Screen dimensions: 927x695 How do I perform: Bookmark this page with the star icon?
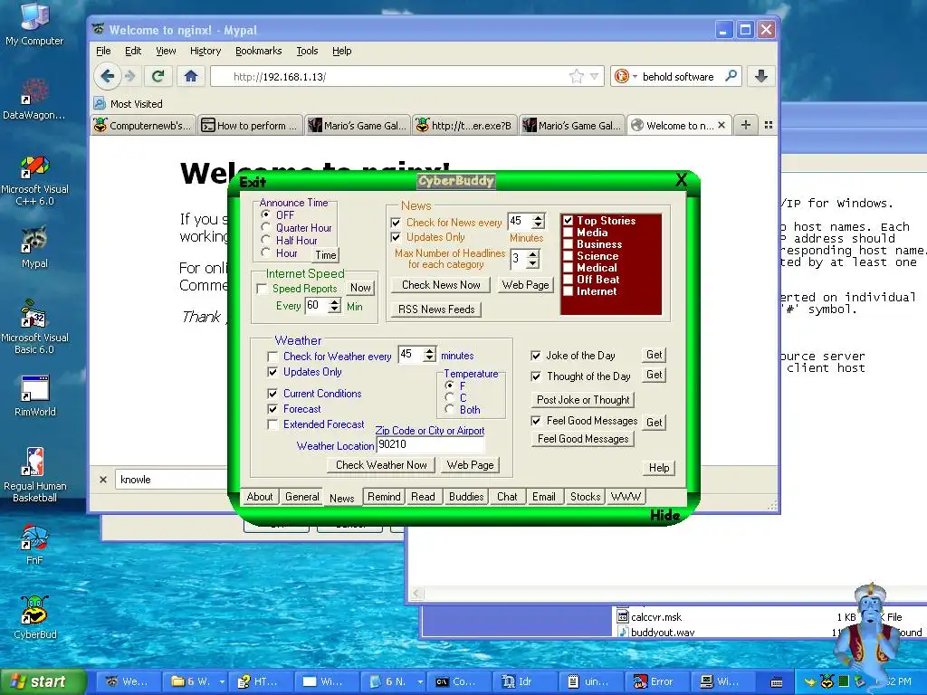576,76
